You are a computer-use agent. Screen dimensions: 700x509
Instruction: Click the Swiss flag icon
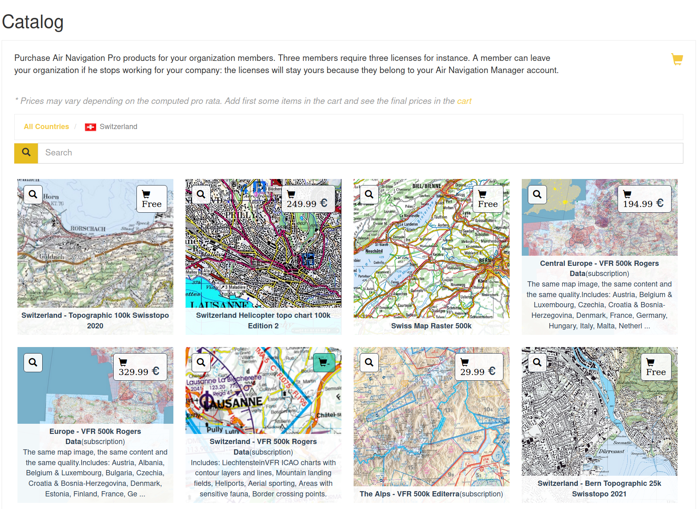(90, 127)
